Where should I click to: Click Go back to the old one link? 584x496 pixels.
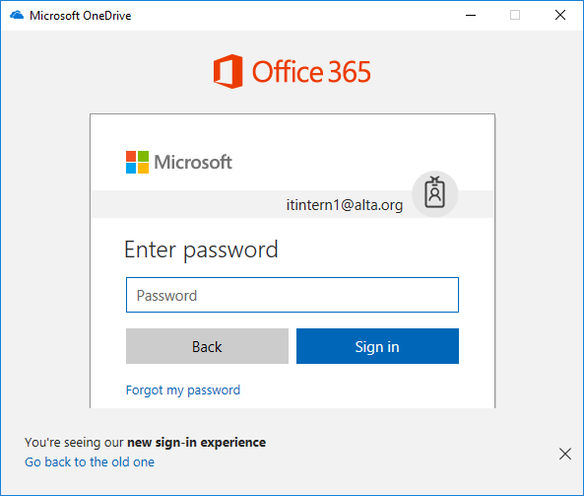(90, 461)
